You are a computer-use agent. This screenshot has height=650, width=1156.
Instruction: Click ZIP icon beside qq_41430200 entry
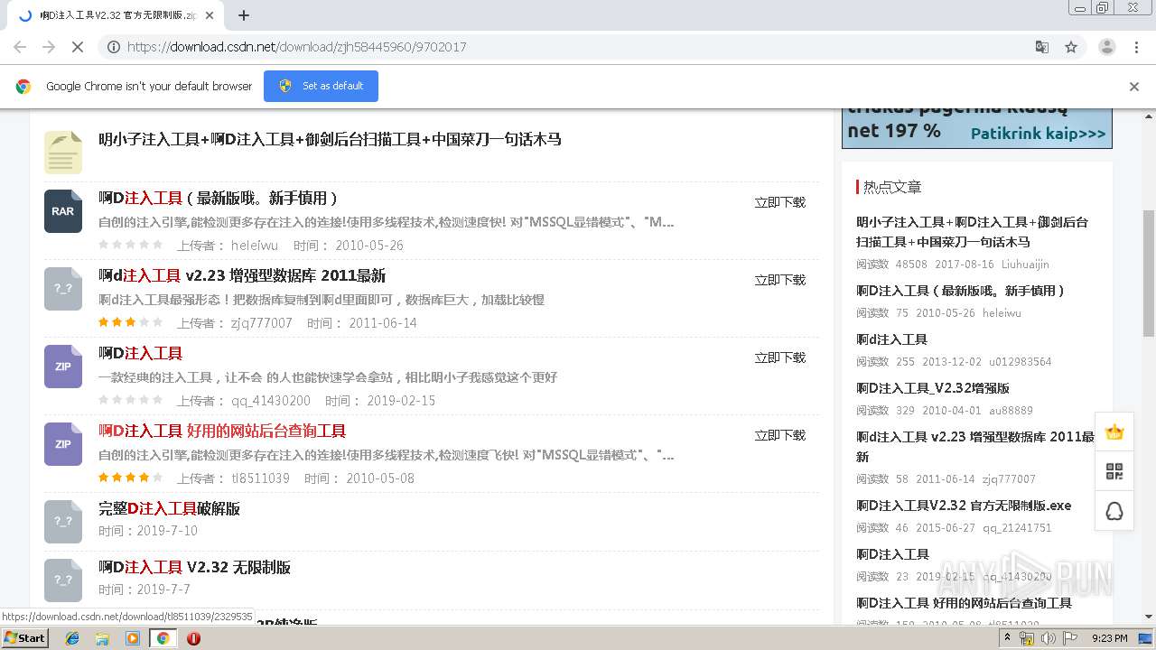tap(63, 367)
